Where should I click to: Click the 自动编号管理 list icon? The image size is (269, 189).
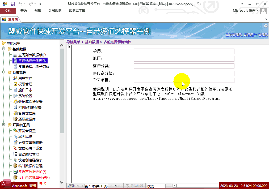15,154
